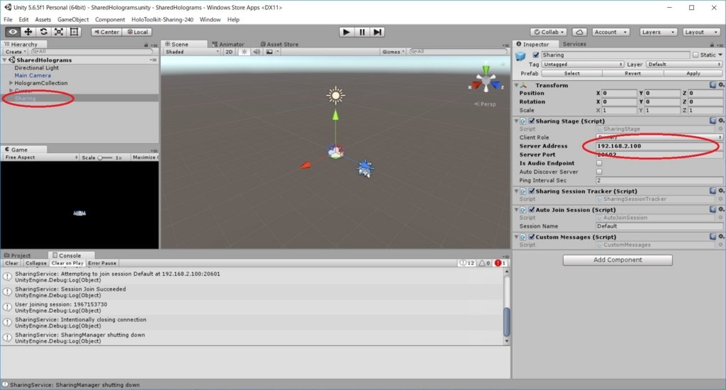This screenshot has width=726, height=390.
Task: Click the Step frame button
Action: pos(377,32)
